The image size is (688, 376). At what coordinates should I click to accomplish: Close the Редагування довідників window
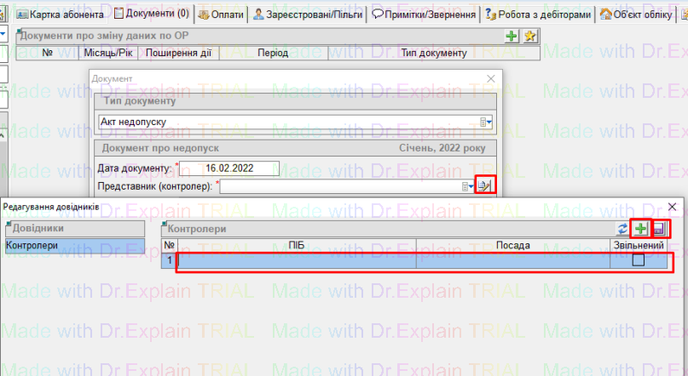click(672, 207)
